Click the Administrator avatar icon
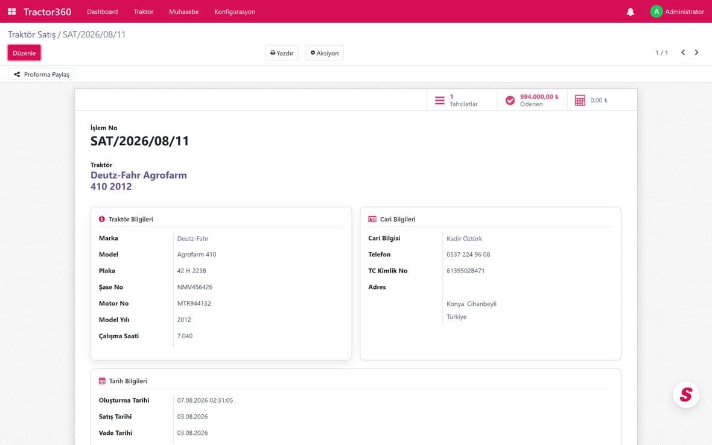 pyautogui.click(x=656, y=11)
